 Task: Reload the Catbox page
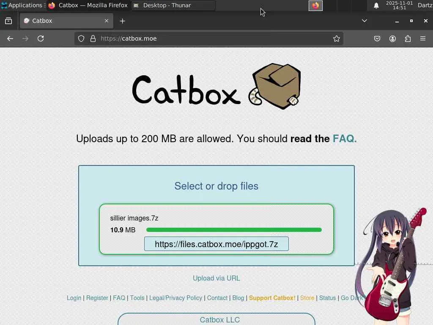click(x=41, y=39)
